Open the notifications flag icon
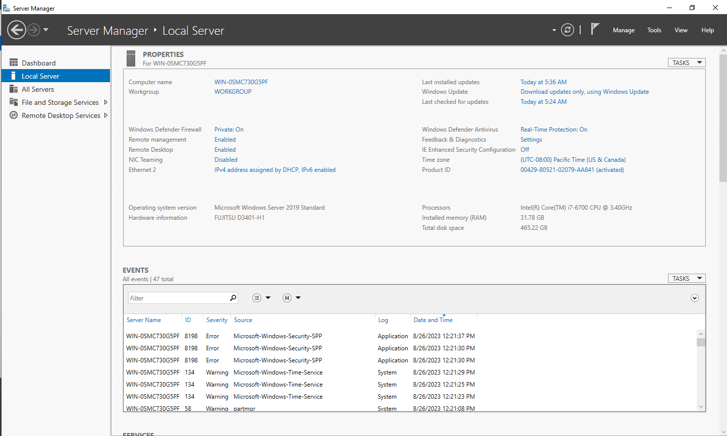This screenshot has width=727, height=436. (595, 29)
